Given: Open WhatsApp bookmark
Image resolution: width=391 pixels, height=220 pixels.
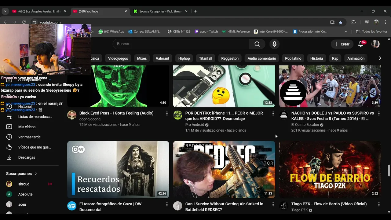Looking at the screenshot, I should click(111, 31).
